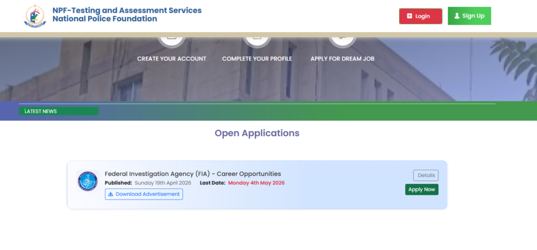The width and height of the screenshot is (537, 250).
Task: Click the red Last Date Monday 4th May 2026
Action: coord(256,183)
